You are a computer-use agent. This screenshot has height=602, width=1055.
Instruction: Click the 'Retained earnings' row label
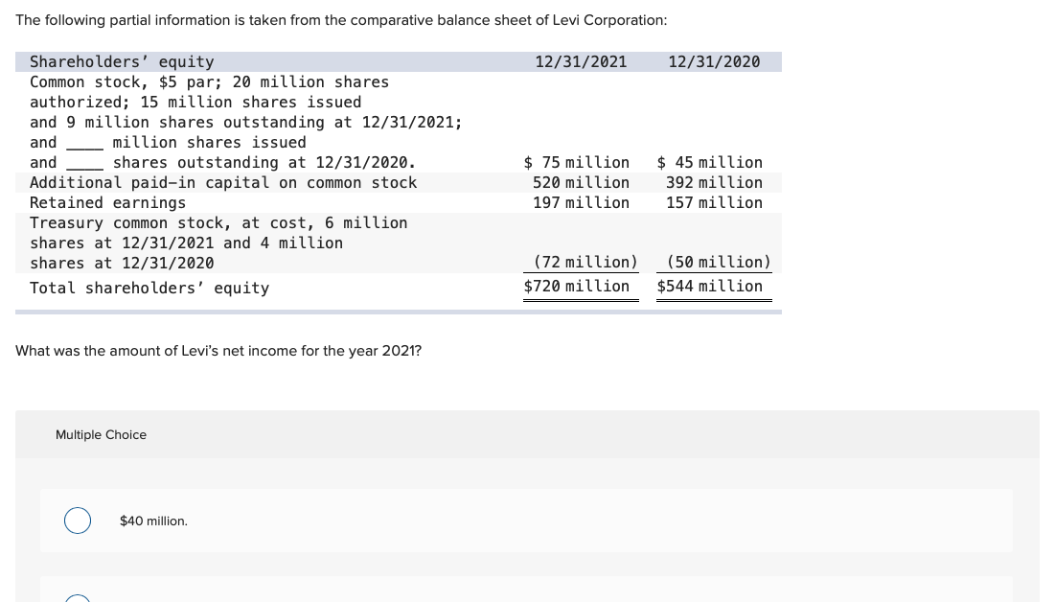tap(107, 203)
